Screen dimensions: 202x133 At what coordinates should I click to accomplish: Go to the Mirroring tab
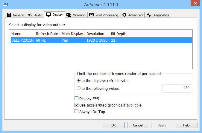click(76, 15)
